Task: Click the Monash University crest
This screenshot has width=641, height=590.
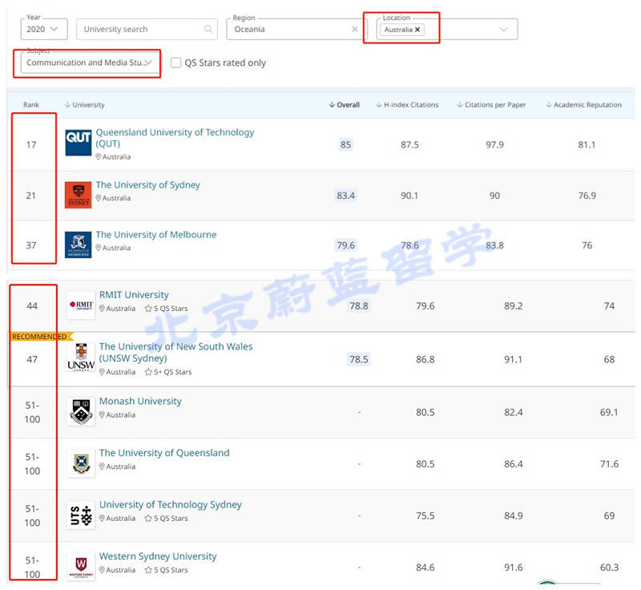Action: [x=81, y=411]
